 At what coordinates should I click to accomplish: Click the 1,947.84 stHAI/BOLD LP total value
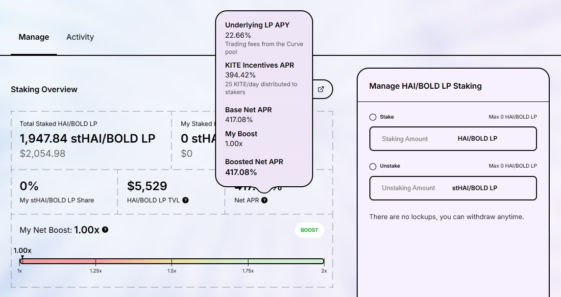(x=87, y=139)
